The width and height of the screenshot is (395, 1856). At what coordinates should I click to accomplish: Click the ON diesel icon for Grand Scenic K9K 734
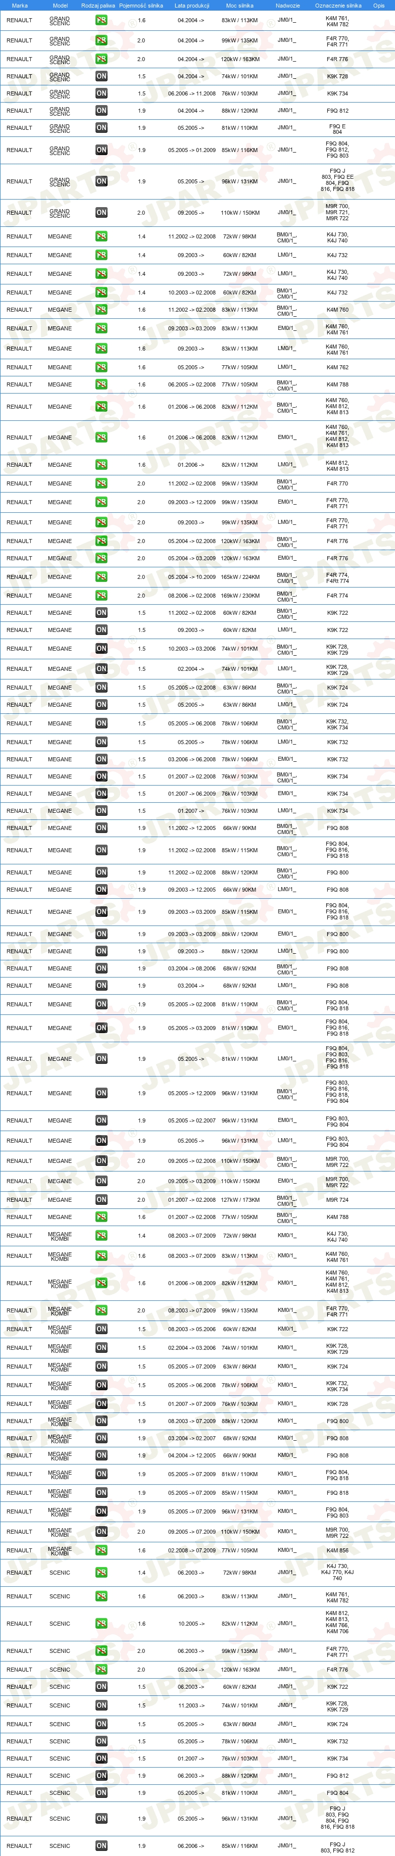click(102, 93)
